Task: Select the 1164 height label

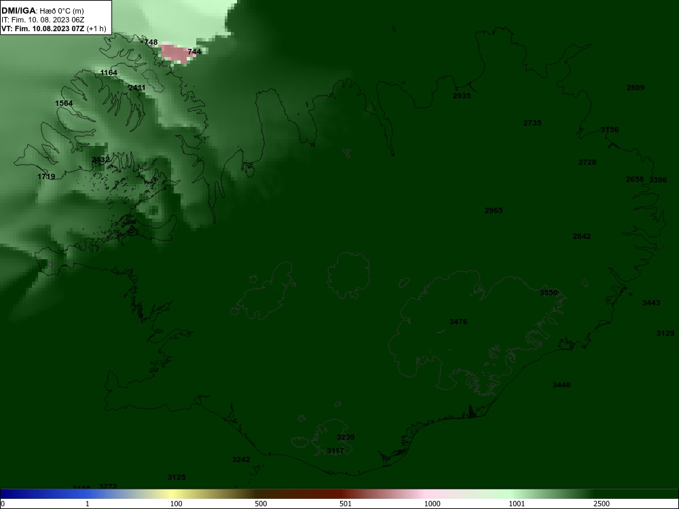Action: coord(109,73)
